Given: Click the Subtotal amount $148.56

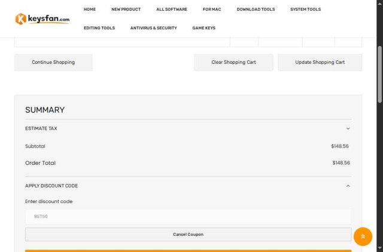Looking at the screenshot, I should [340, 146].
